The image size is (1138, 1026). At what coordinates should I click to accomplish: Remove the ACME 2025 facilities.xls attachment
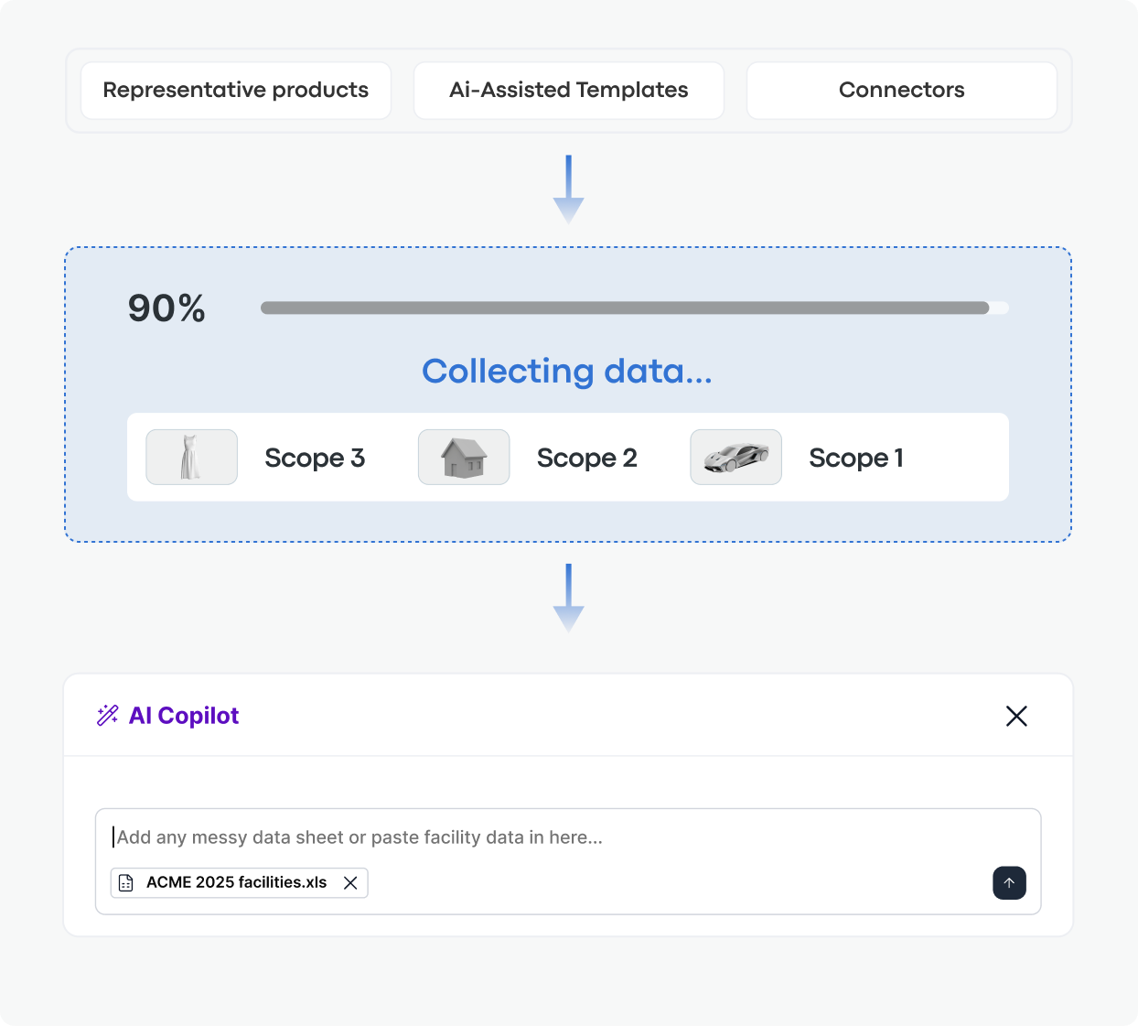click(350, 882)
